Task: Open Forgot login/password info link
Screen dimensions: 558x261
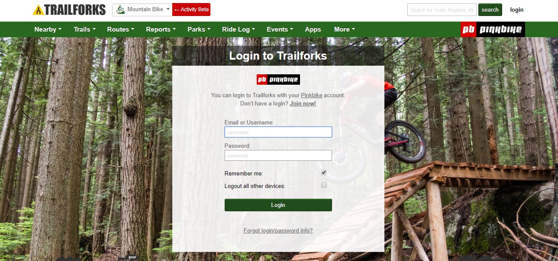Action: tap(278, 231)
